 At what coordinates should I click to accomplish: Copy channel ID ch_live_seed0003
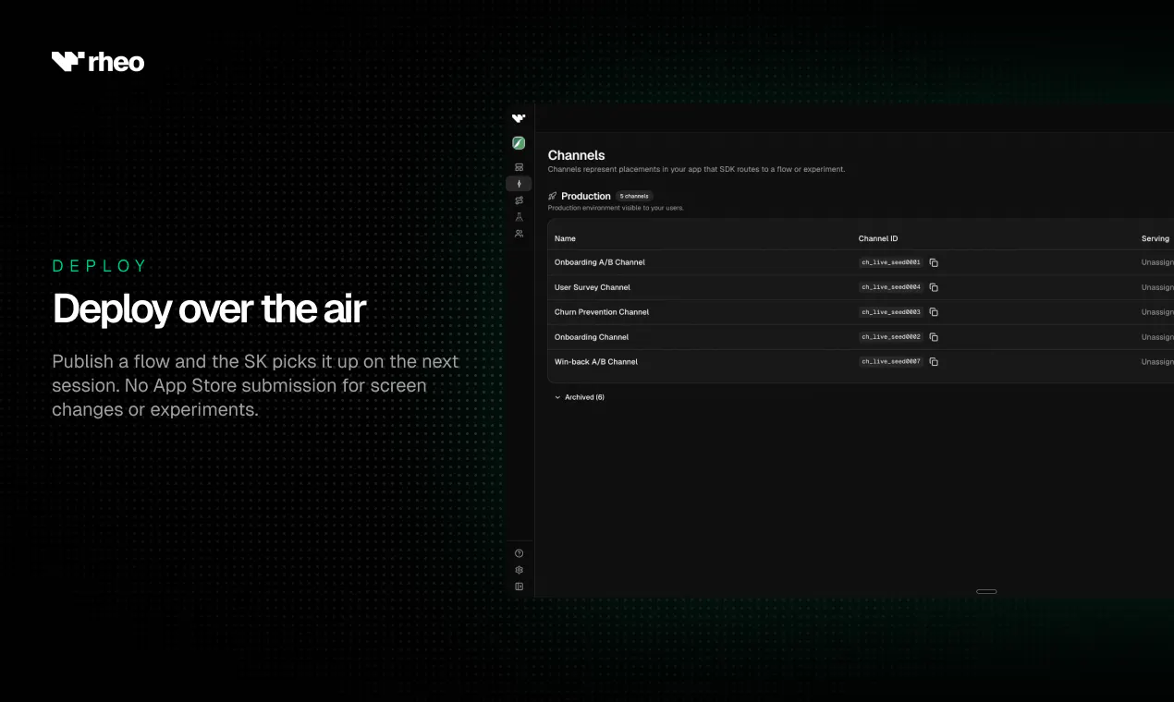pos(934,312)
